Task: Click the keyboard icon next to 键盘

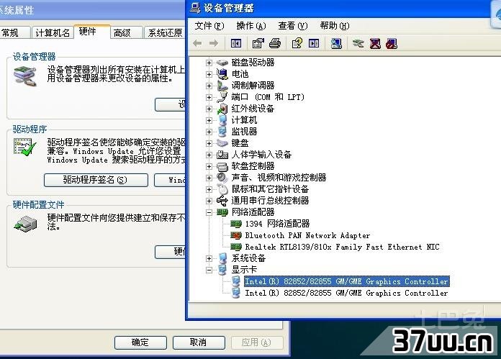Action: tap(222, 143)
